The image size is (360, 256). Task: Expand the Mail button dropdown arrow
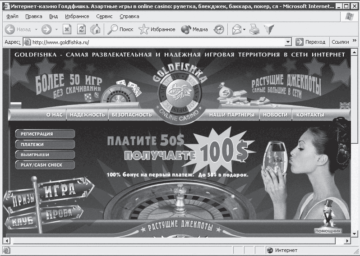244,29
